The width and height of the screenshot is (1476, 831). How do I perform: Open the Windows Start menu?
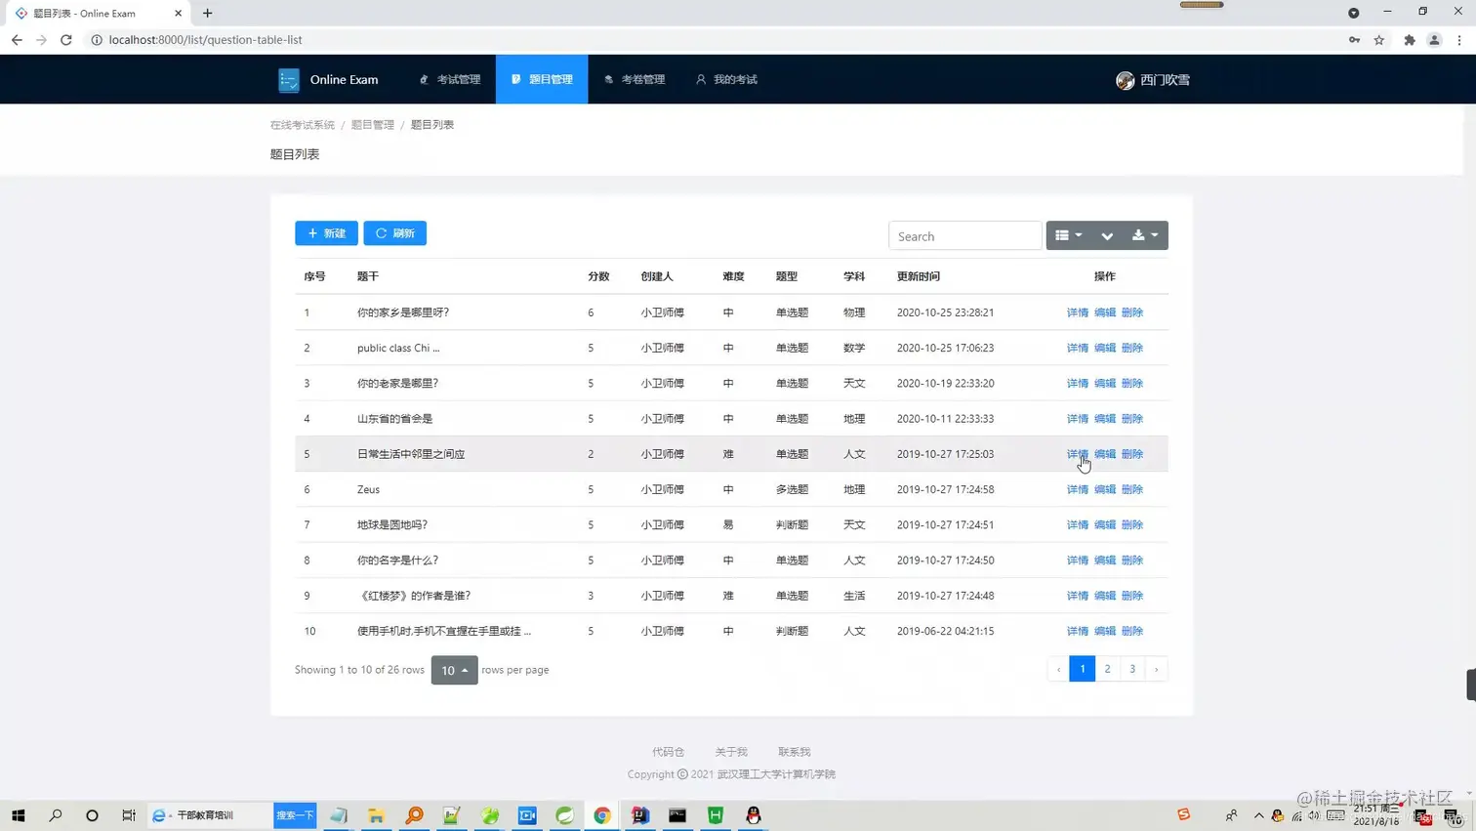pyautogui.click(x=18, y=815)
